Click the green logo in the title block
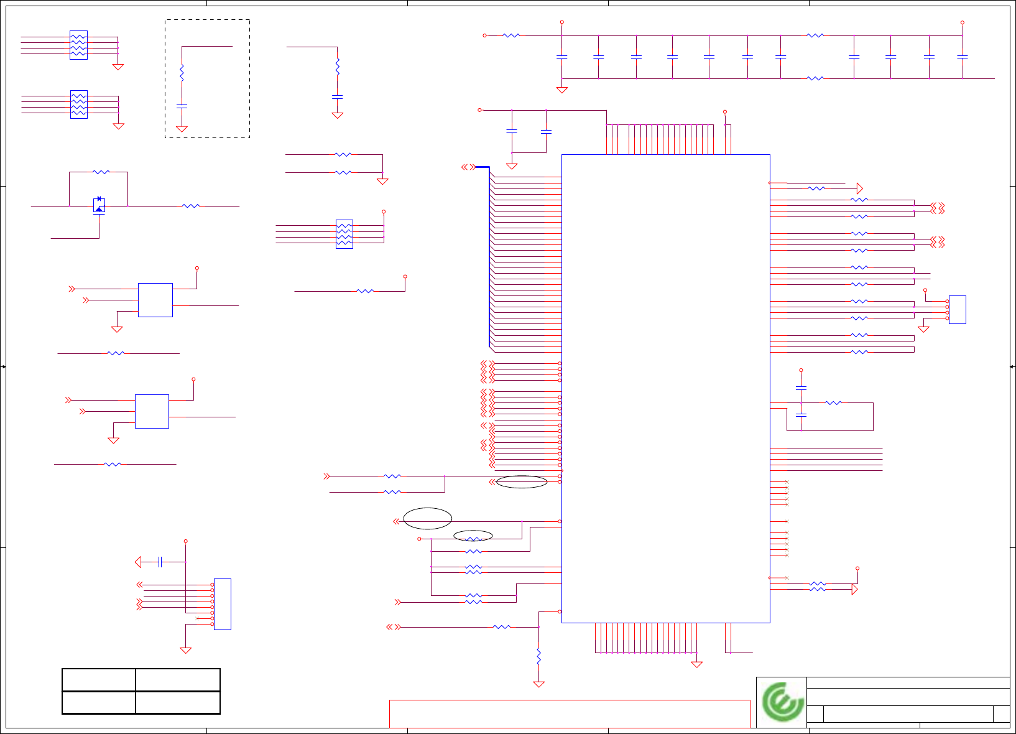Viewport: 1016px width, 734px height. [782, 702]
